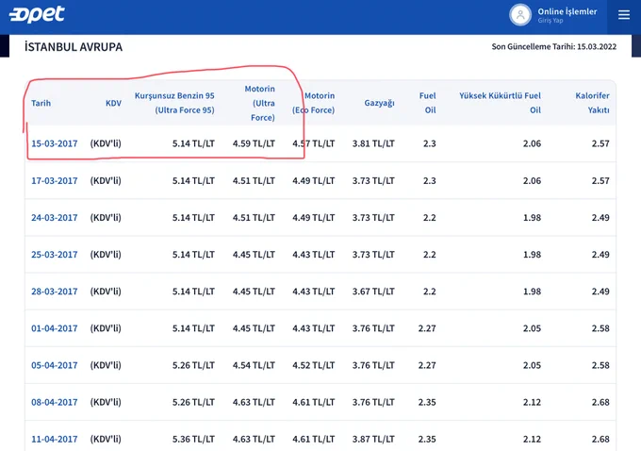Select 3.67 TL/LT Gazyağı price
The height and width of the screenshot is (451, 641).
coord(373,292)
